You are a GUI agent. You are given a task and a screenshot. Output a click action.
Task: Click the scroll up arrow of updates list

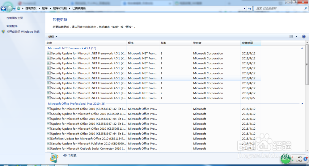pos(307,43)
